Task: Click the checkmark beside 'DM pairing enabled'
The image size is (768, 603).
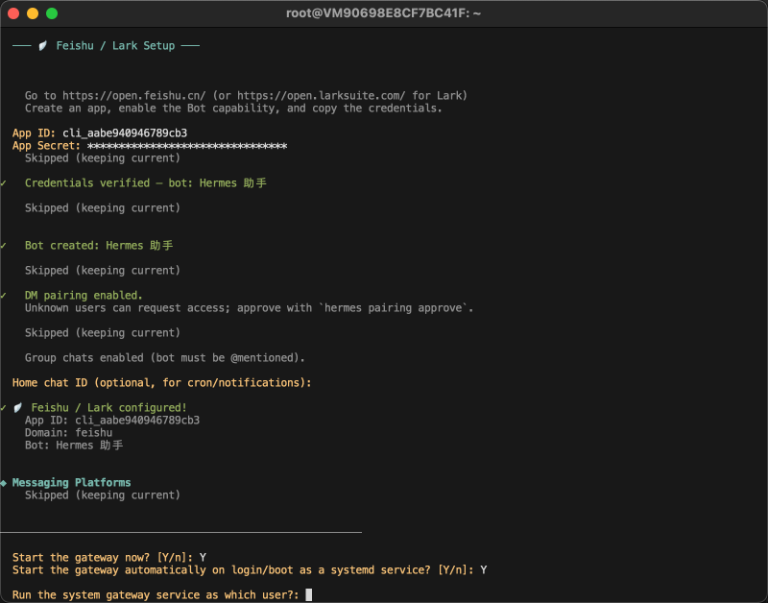Action: (x=4, y=296)
